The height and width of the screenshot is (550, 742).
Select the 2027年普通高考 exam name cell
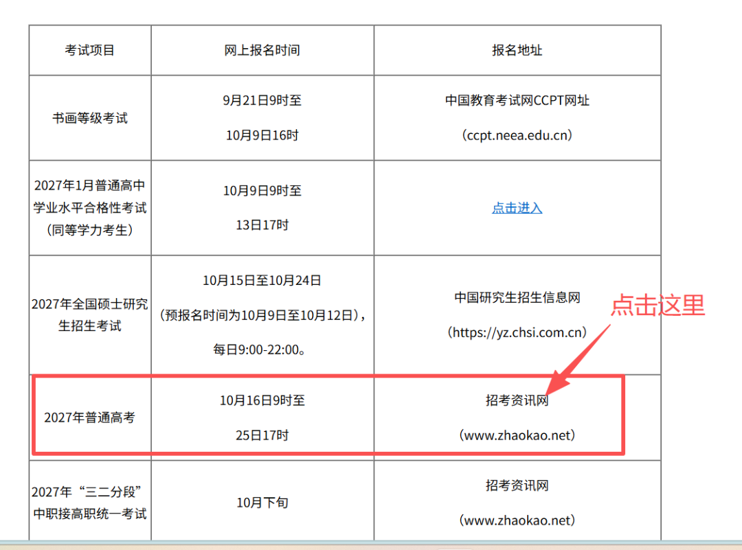point(90,417)
